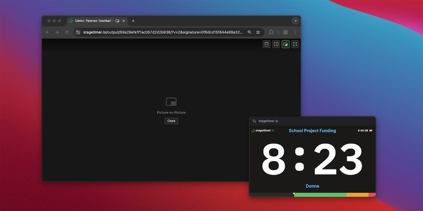Open a new tab with the plus button
This screenshot has width=423, height=211.
[x=133, y=21]
